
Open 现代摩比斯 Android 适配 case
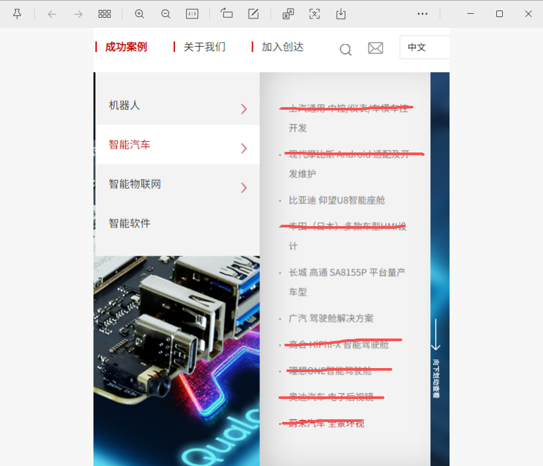(349, 164)
